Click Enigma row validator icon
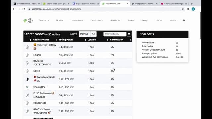The image size is (212, 119). [27, 55]
